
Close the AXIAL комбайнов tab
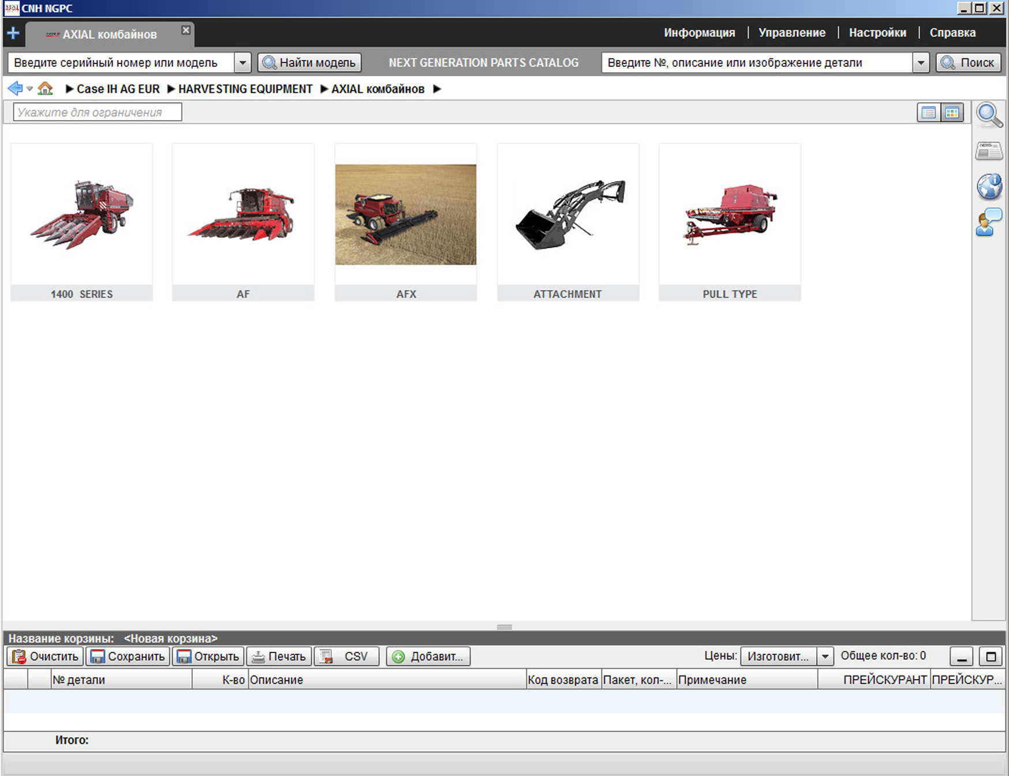(186, 30)
